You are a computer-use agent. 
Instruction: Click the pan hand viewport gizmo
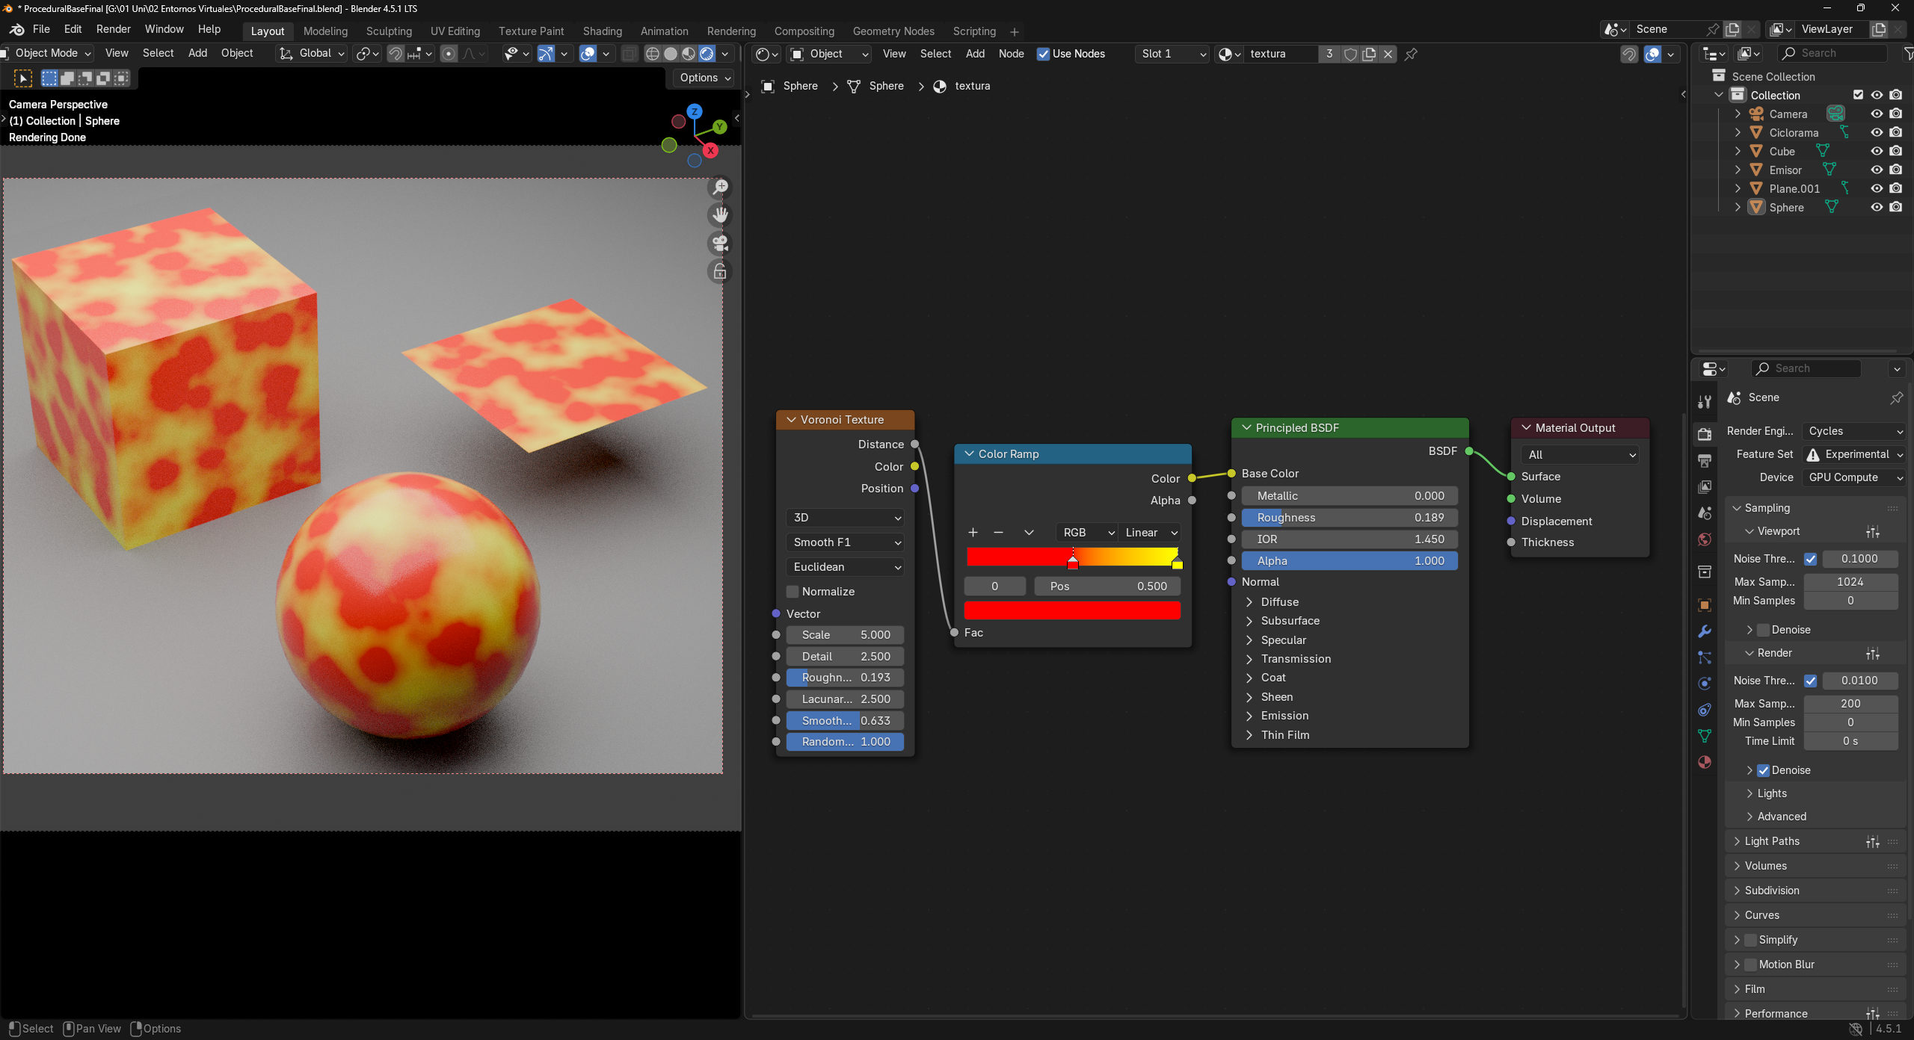720,215
